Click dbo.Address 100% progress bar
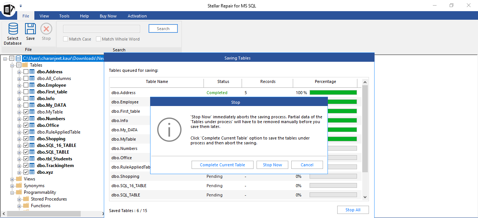The width and height of the screenshot is (478, 218). click(333, 93)
